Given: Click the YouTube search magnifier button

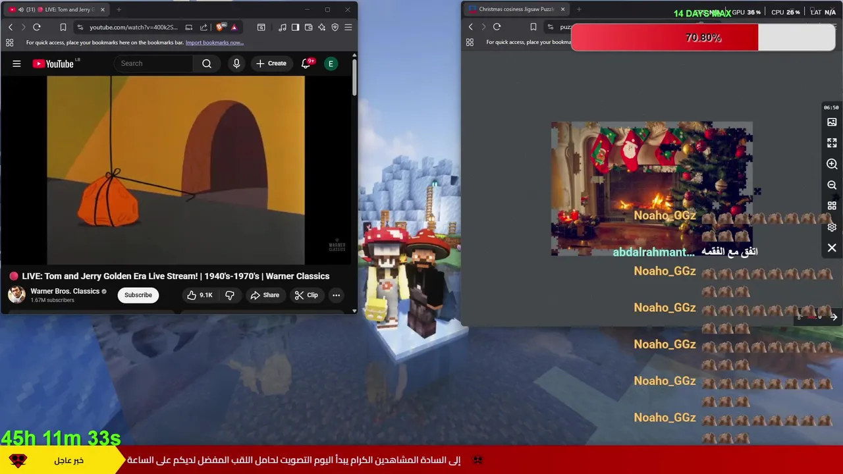Looking at the screenshot, I should [207, 63].
